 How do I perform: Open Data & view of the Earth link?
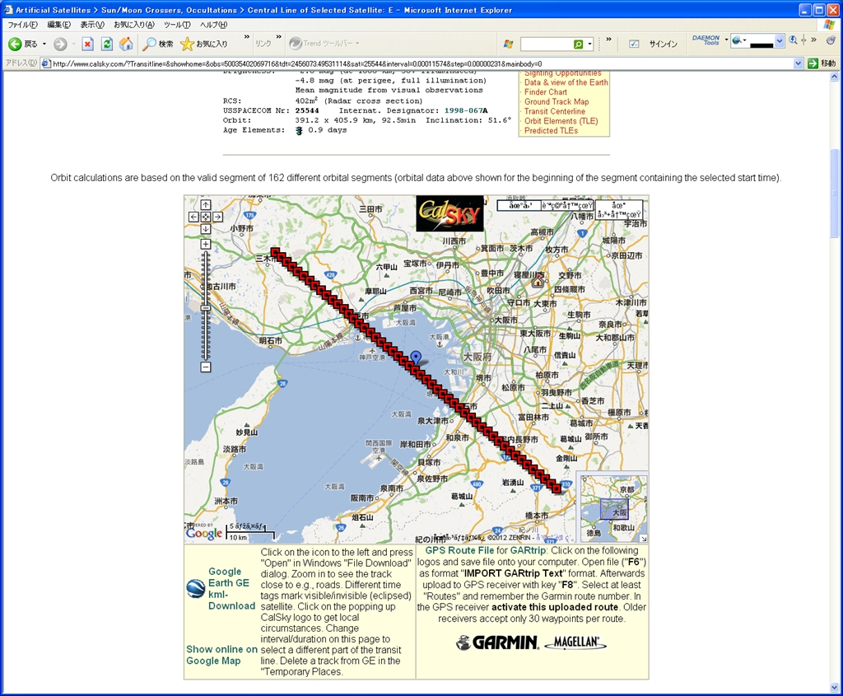click(x=566, y=82)
